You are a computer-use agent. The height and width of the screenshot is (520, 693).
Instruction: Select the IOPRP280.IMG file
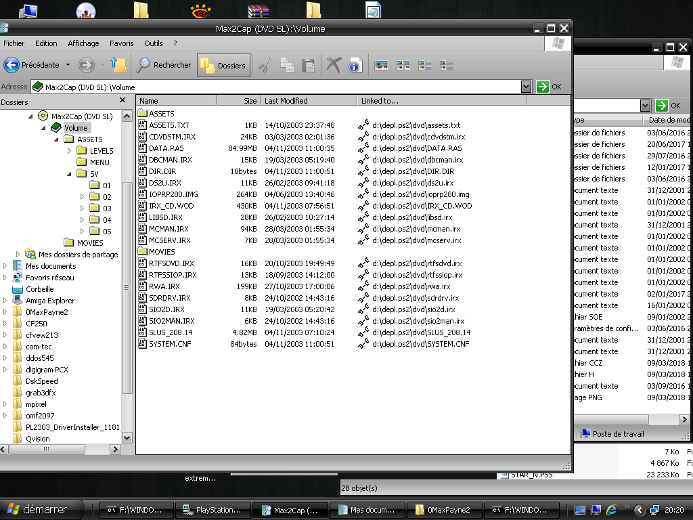point(173,194)
